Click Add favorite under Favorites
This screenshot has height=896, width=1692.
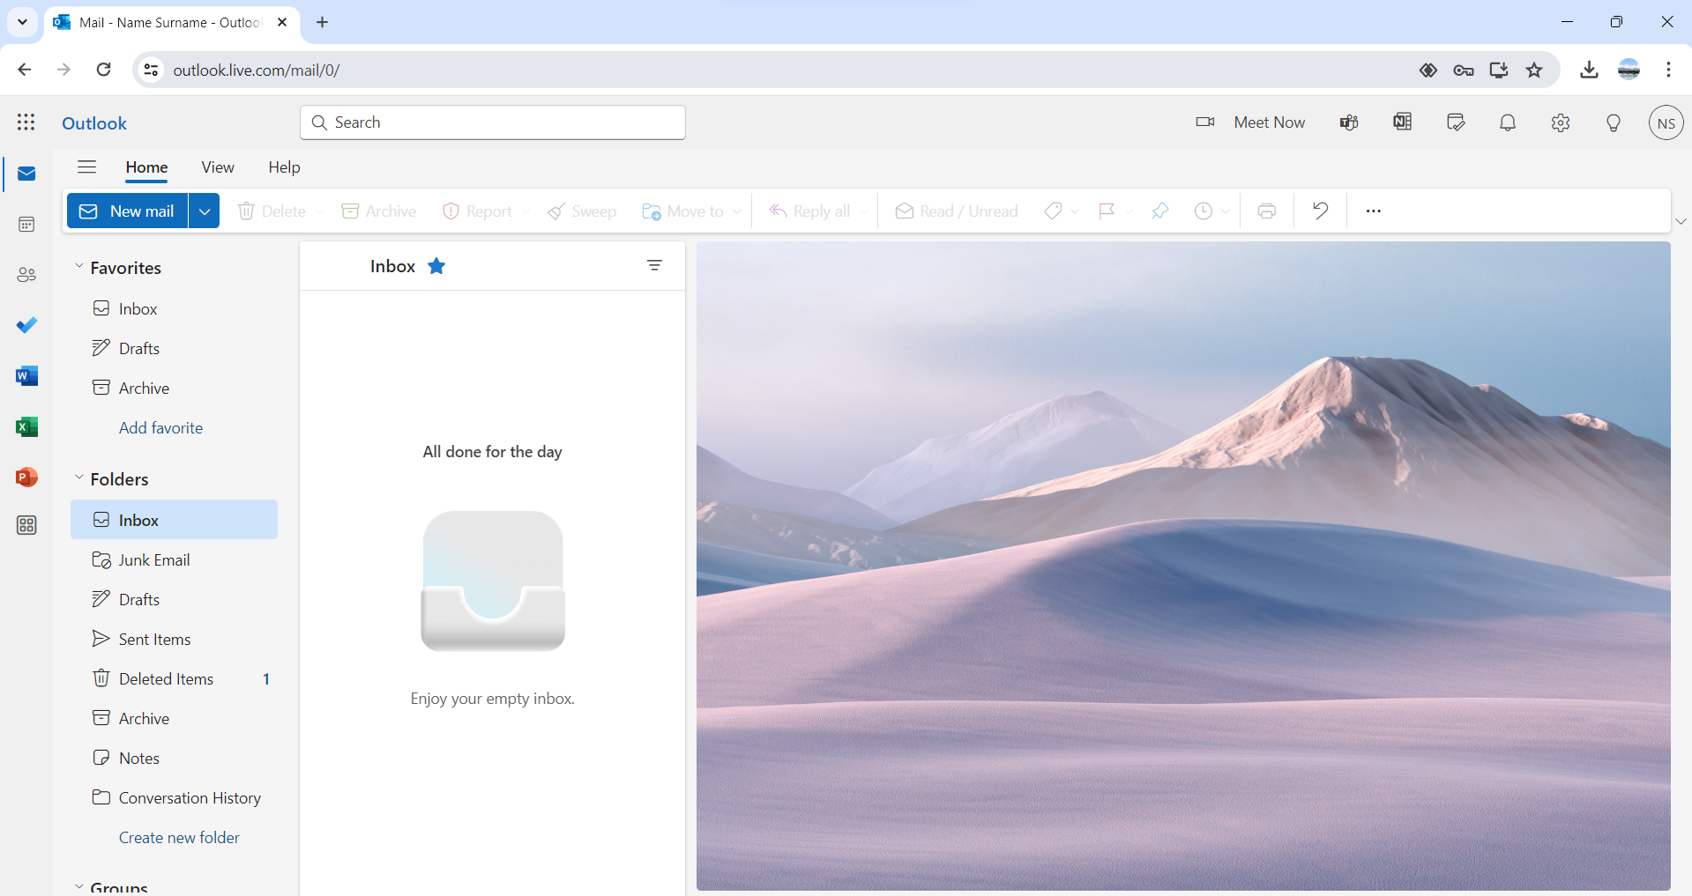pos(160,427)
